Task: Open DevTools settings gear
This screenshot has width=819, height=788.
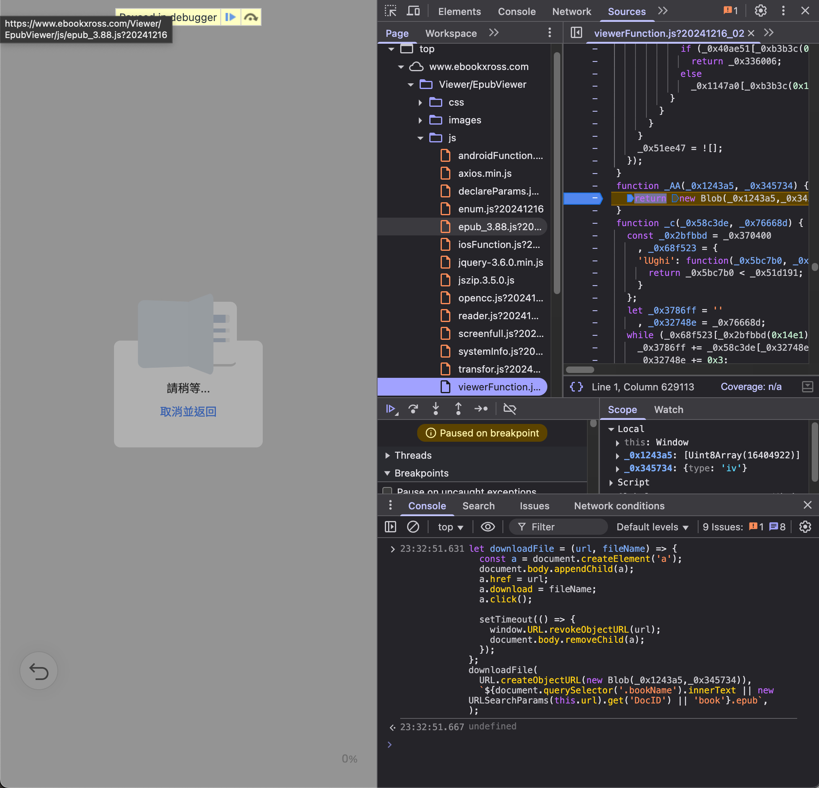Action: 760,11
